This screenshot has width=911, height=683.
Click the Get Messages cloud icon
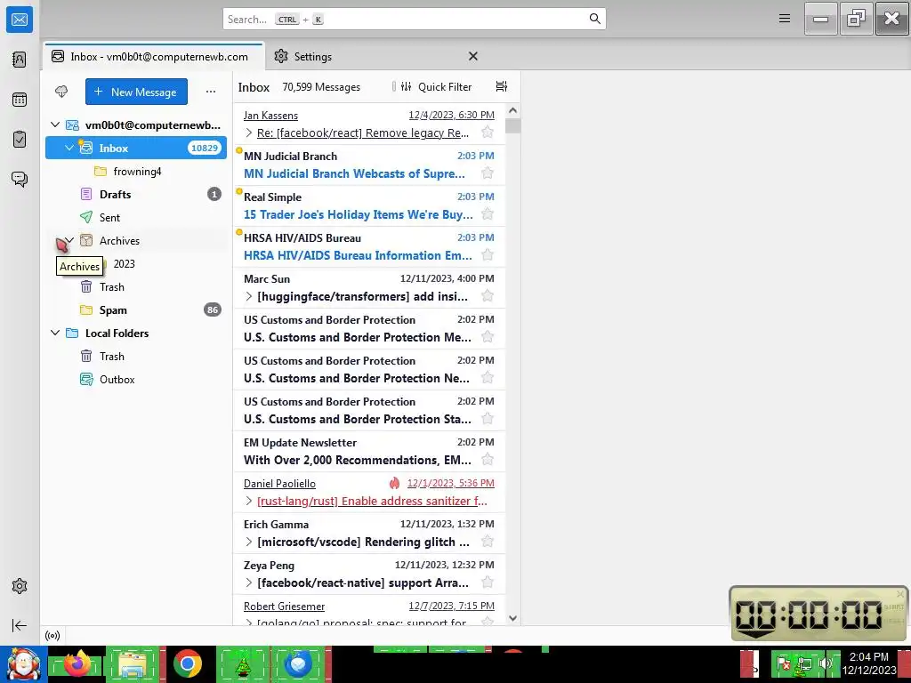click(61, 92)
